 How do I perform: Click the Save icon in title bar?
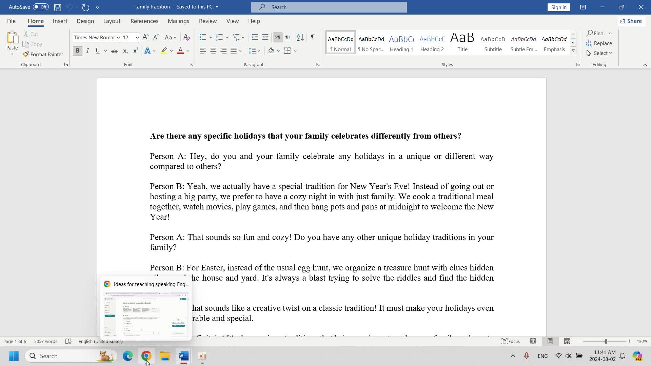click(x=58, y=7)
